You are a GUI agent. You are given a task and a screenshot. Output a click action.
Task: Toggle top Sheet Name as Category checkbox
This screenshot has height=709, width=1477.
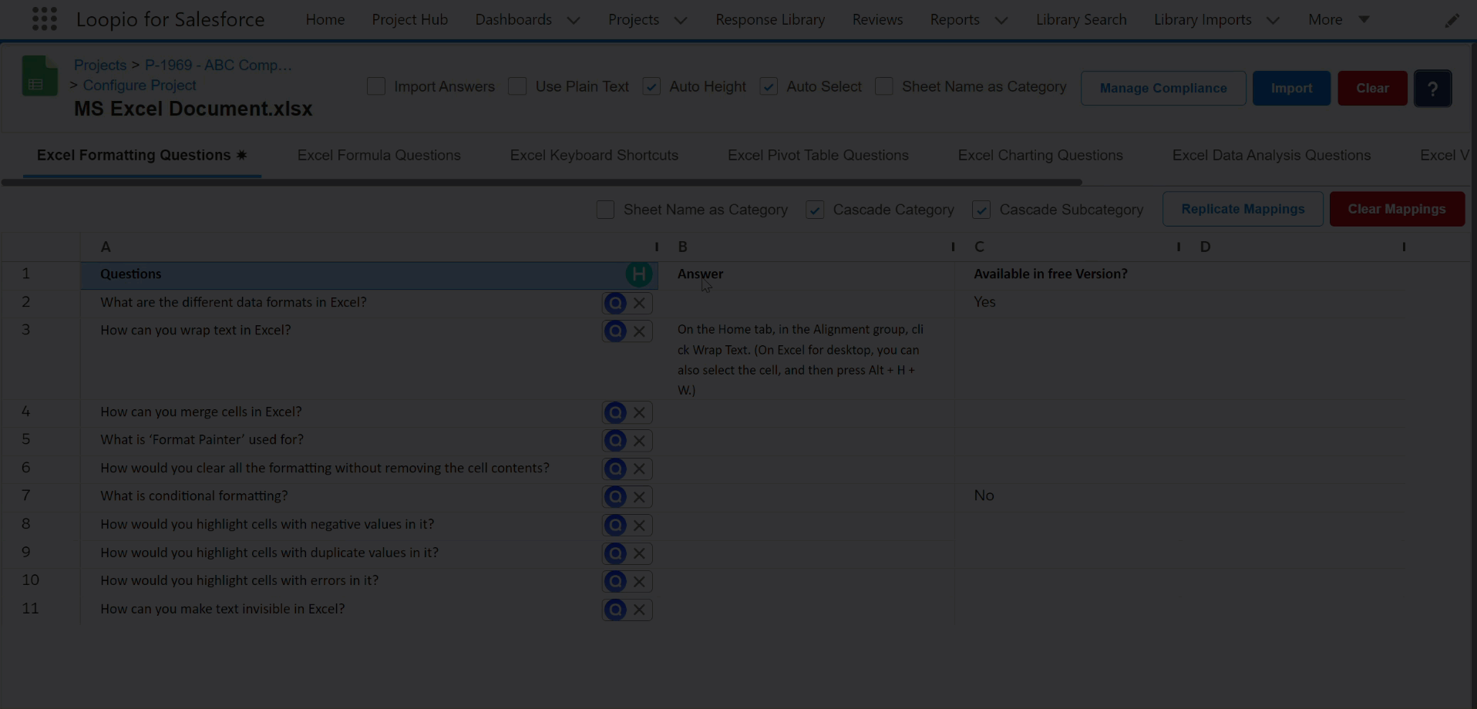click(884, 86)
